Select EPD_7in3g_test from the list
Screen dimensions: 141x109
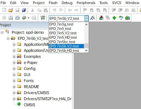[x=67, y=24]
